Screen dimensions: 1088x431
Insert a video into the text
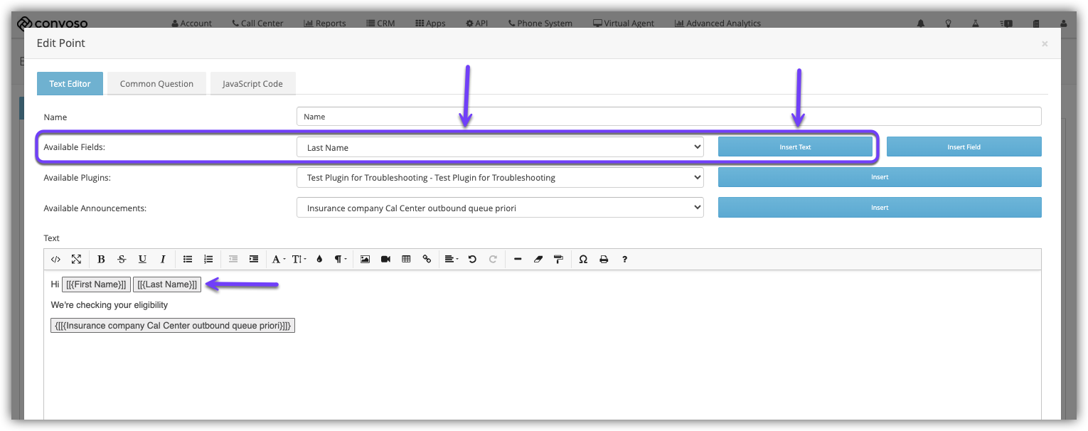385,260
